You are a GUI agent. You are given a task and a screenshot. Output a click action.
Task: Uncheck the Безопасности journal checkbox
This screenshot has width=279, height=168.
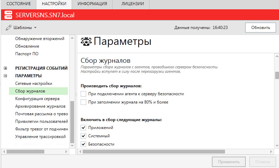pos(83,144)
